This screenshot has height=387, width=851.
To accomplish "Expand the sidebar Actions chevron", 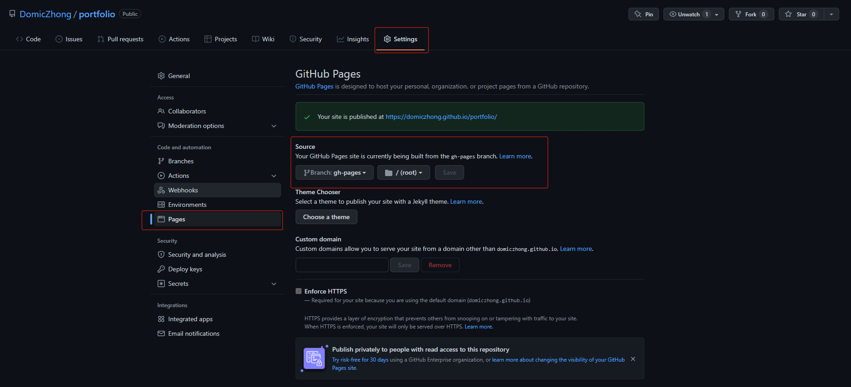I will pos(274,176).
